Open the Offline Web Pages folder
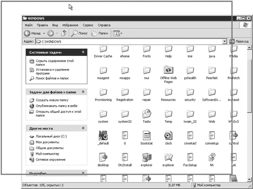 pyautogui.click(x=168, y=71)
